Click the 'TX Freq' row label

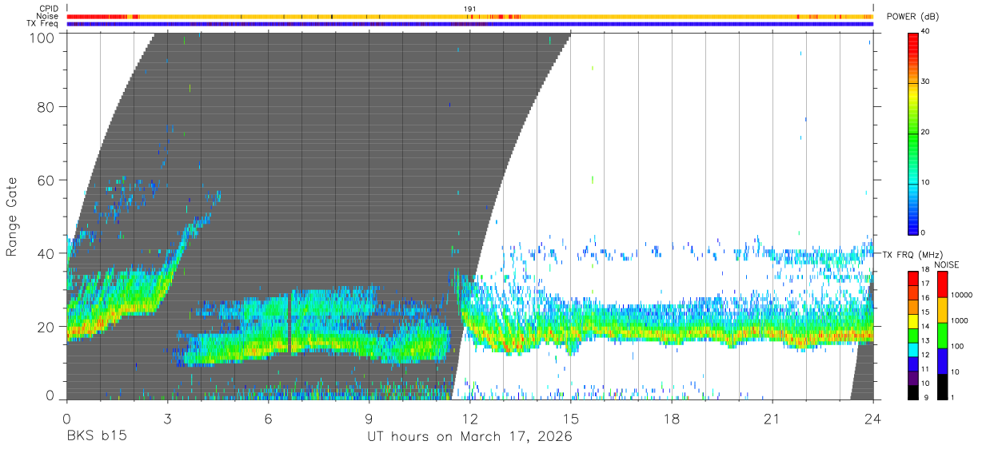pyautogui.click(x=43, y=24)
